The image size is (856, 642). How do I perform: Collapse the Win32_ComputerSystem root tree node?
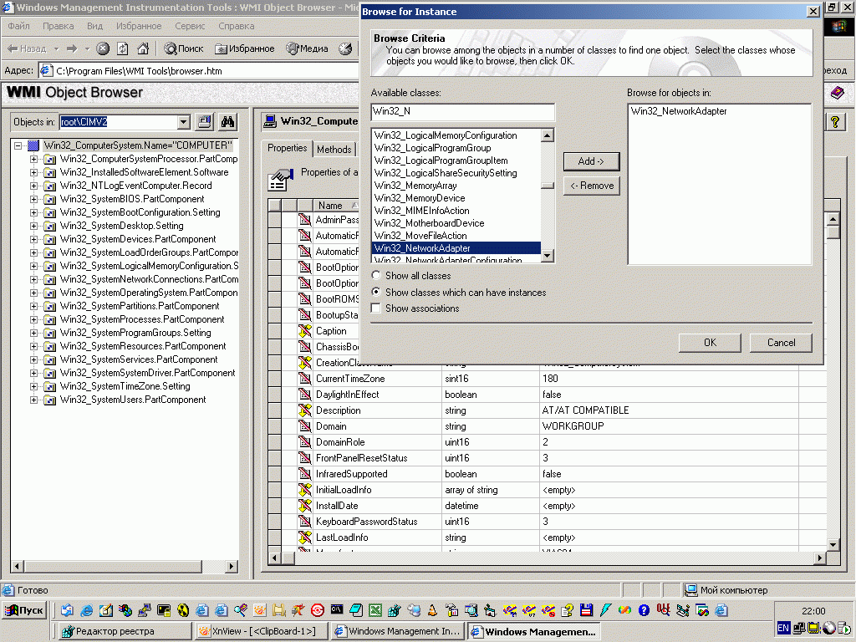pos(18,145)
